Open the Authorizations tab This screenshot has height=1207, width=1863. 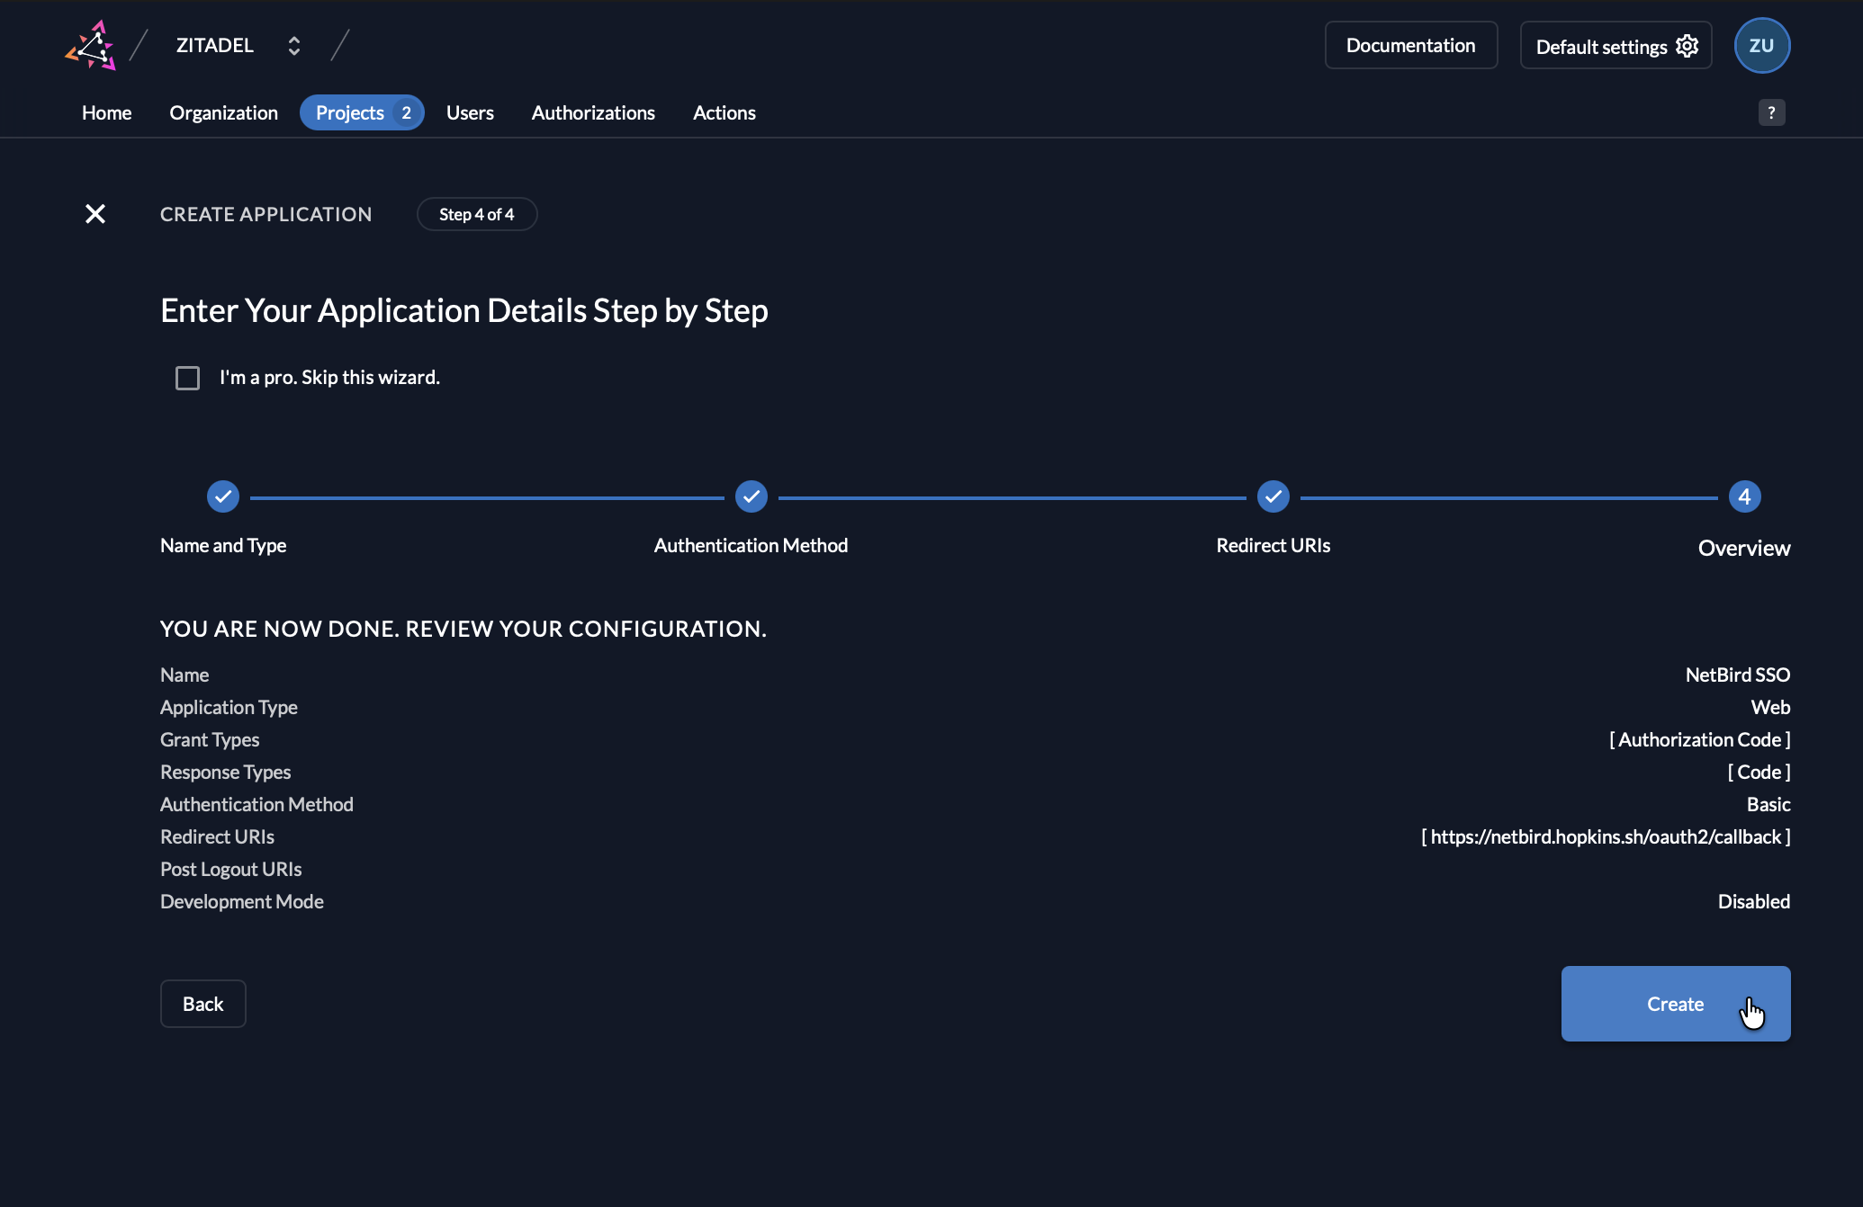coord(593,112)
